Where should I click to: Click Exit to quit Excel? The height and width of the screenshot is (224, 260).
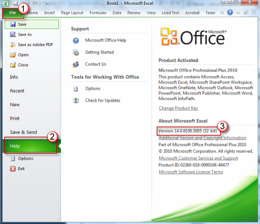coord(21,169)
